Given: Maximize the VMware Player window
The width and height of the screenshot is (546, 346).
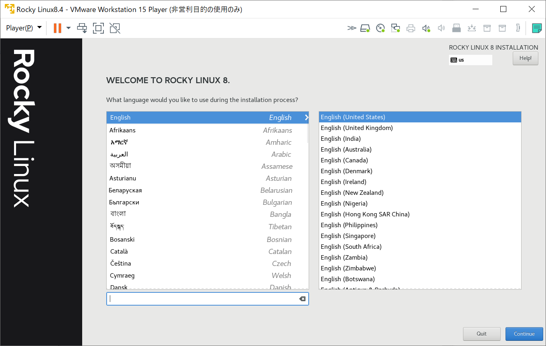Looking at the screenshot, I should (x=504, y=9).
